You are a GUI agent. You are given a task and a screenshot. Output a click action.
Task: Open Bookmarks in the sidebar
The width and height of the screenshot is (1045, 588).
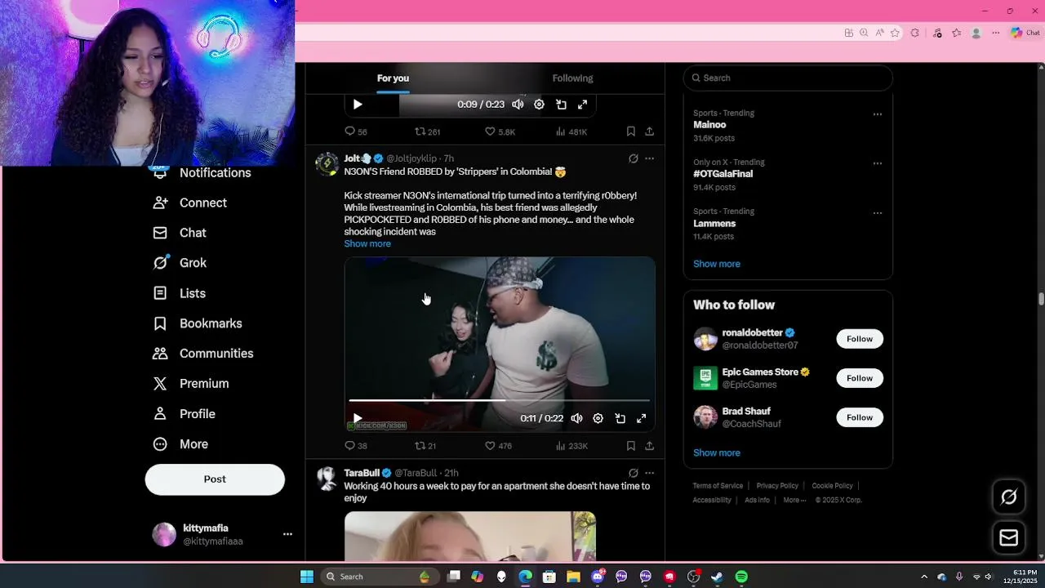198,323
